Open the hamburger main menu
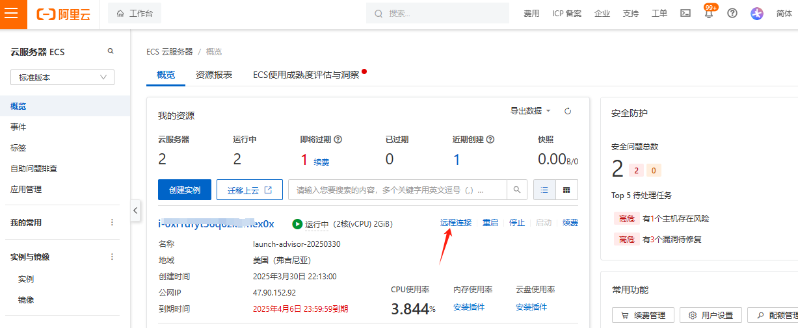Image resolution: width=798 pixels, height=328 pixels. 13,14
